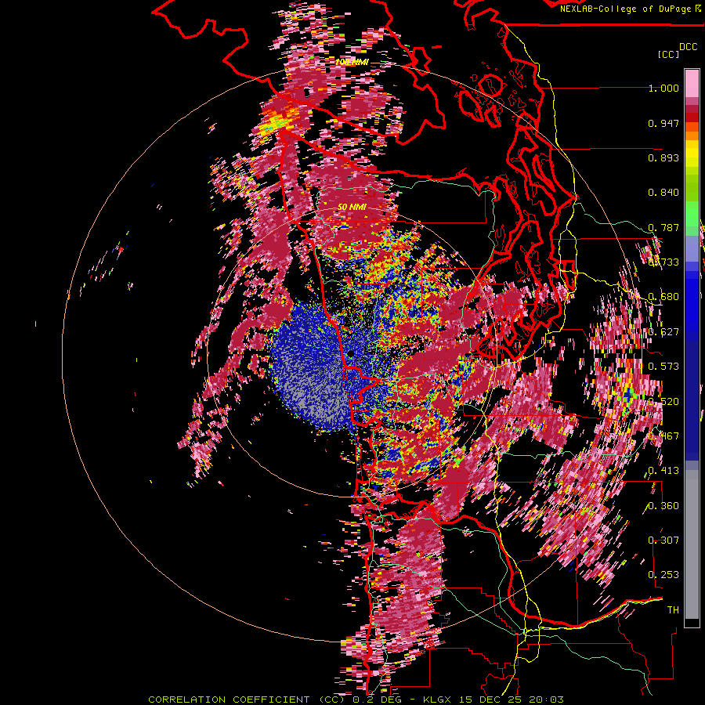The image size is (705, 705).
Task: Select the 0.893 scale value label
Action: [x=663, y=157]
